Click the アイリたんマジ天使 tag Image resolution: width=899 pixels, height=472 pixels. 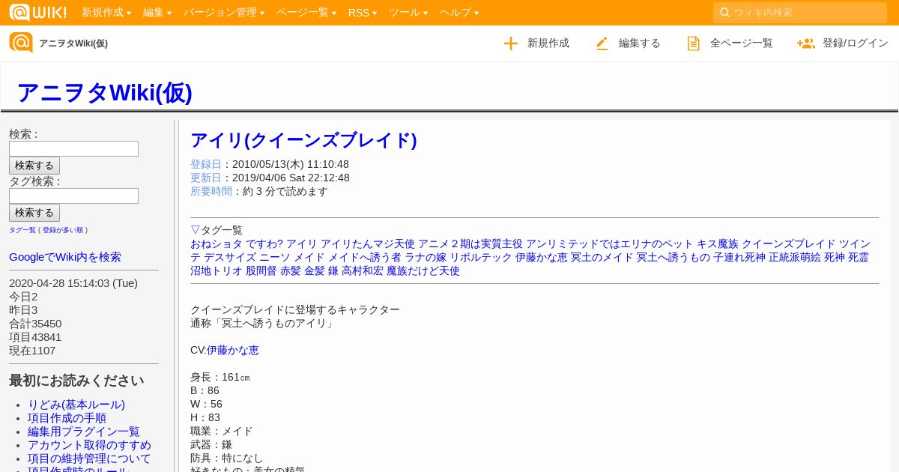(368, 243)
